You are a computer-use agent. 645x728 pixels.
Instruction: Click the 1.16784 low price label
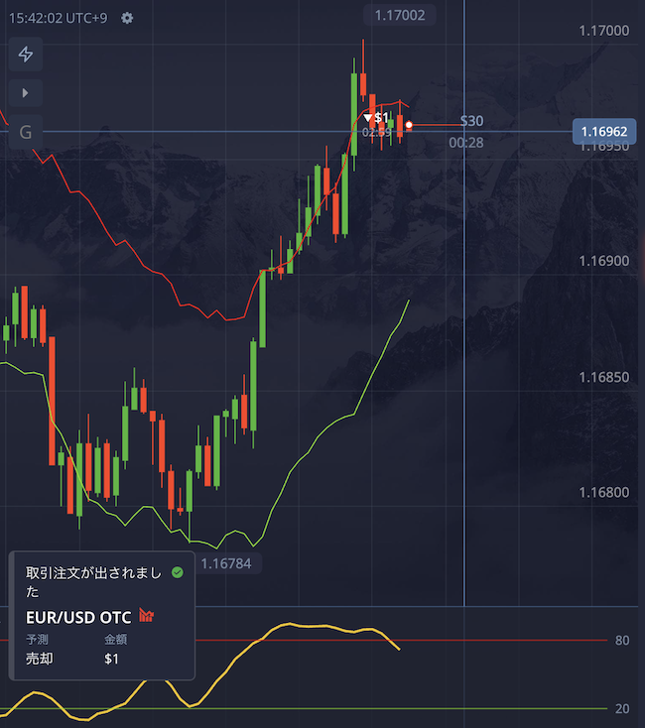226,564
